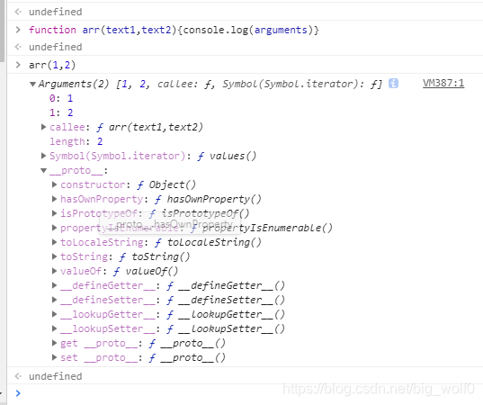Expand the toString entry
The image size is (483, 405).
[54, 256]
